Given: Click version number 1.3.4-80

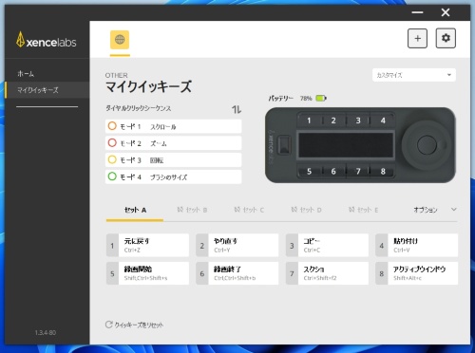Looking at the screenshot, I should pyautogui.click(x=46, y=333).
